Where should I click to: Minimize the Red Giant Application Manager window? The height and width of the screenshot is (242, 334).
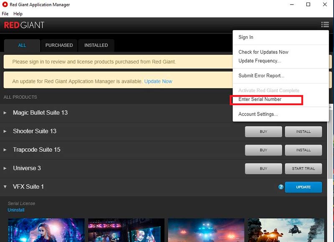[x=292, y=5]
